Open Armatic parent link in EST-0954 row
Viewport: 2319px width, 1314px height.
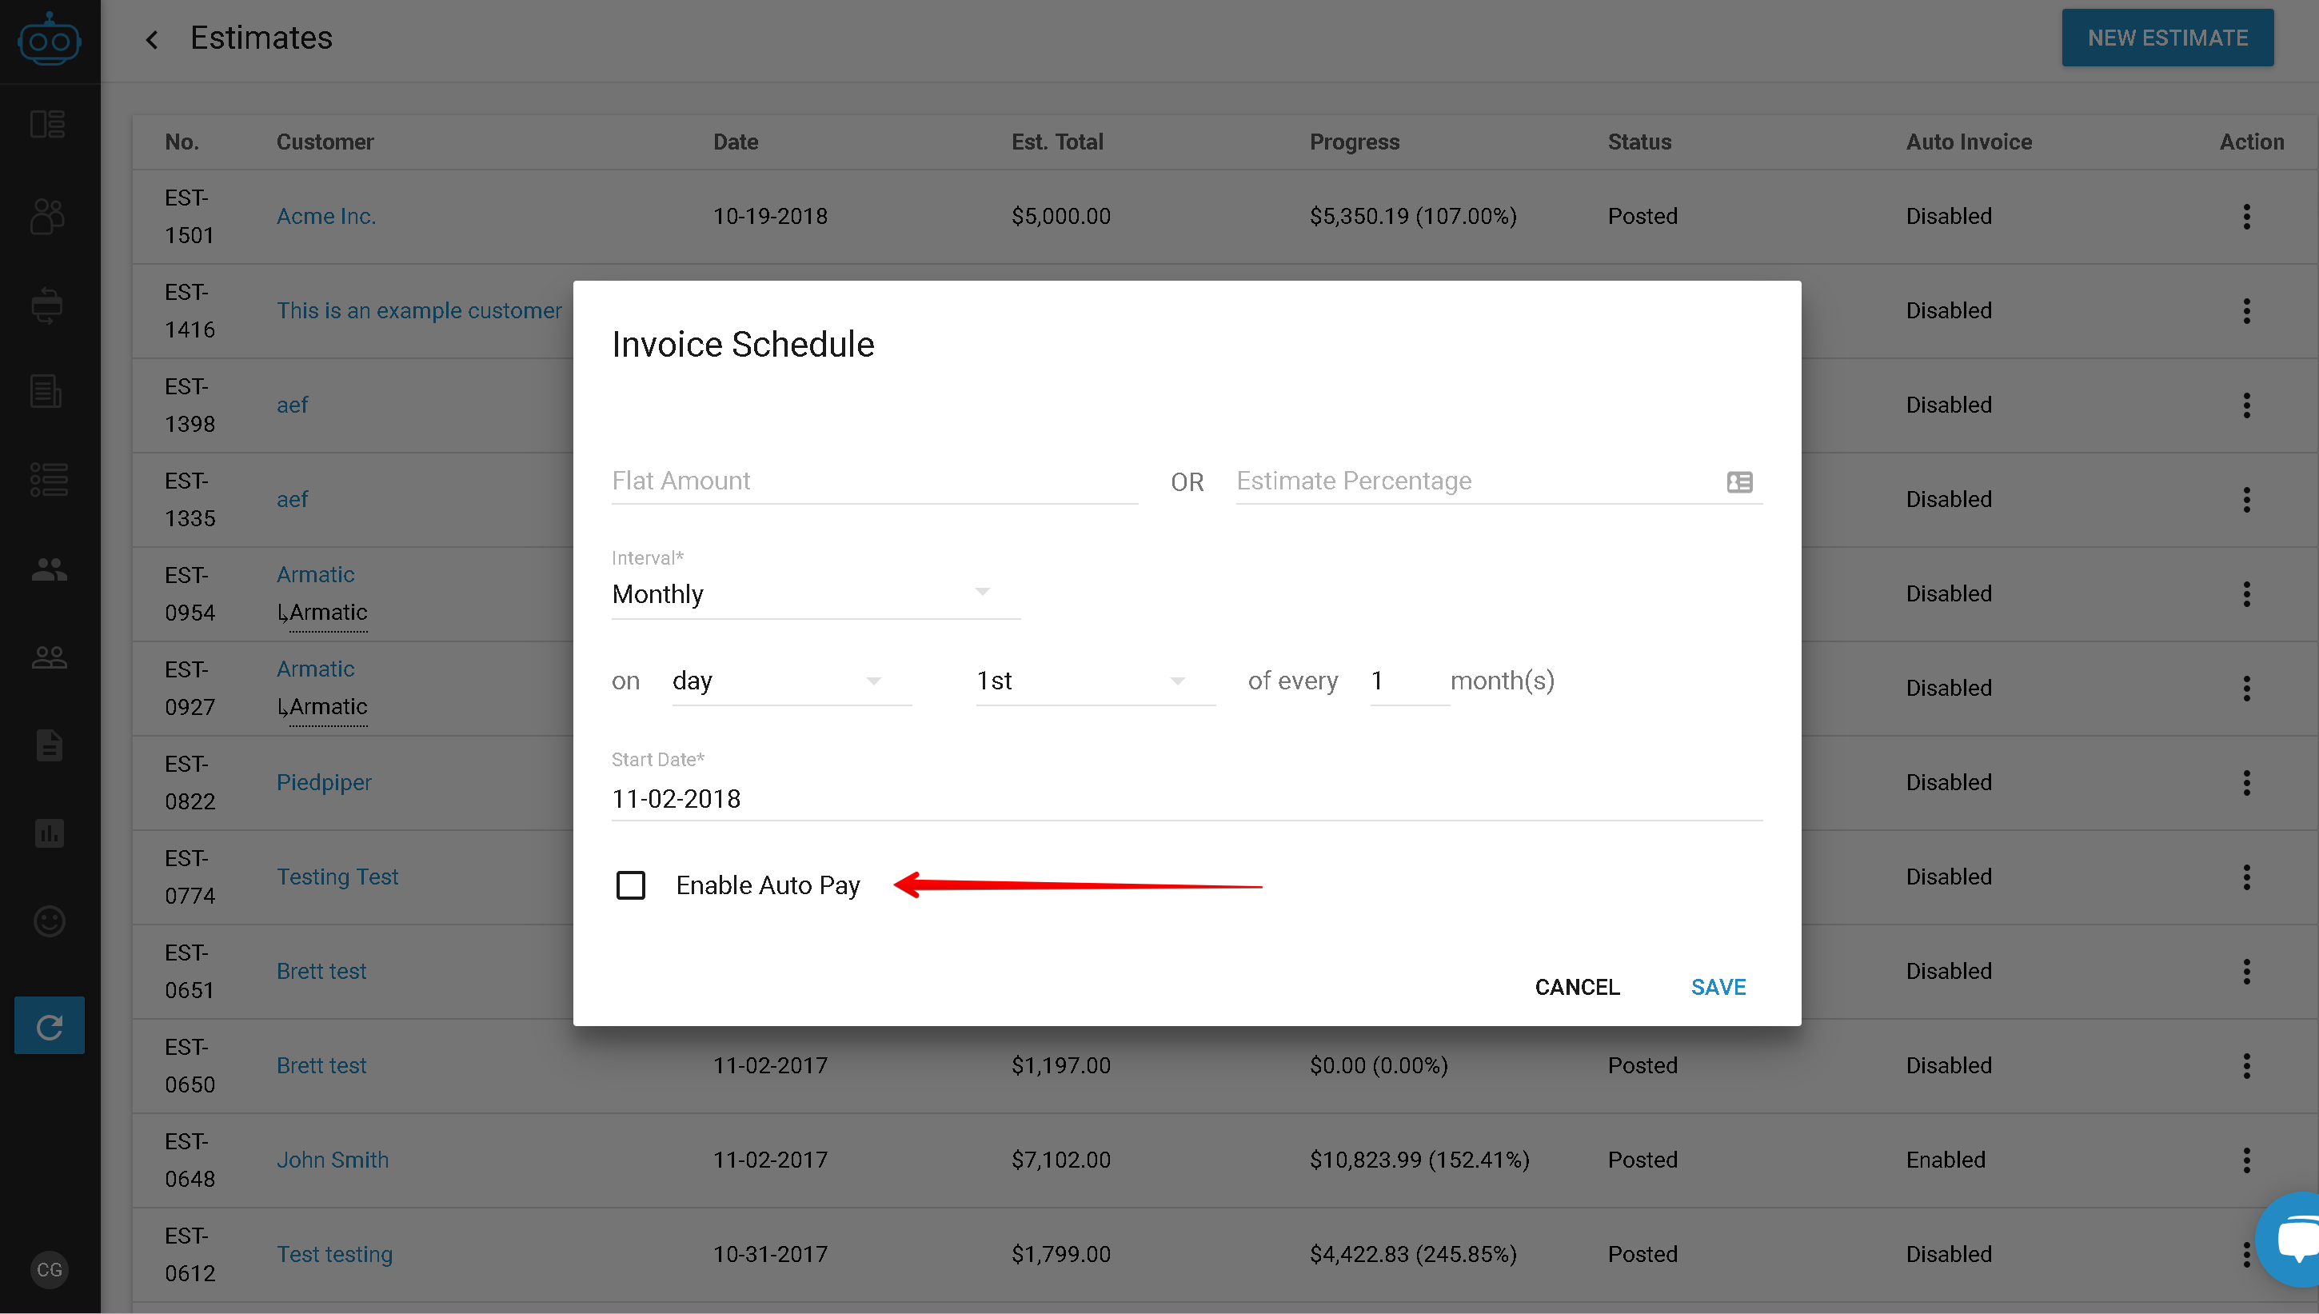tap(315, 575)
